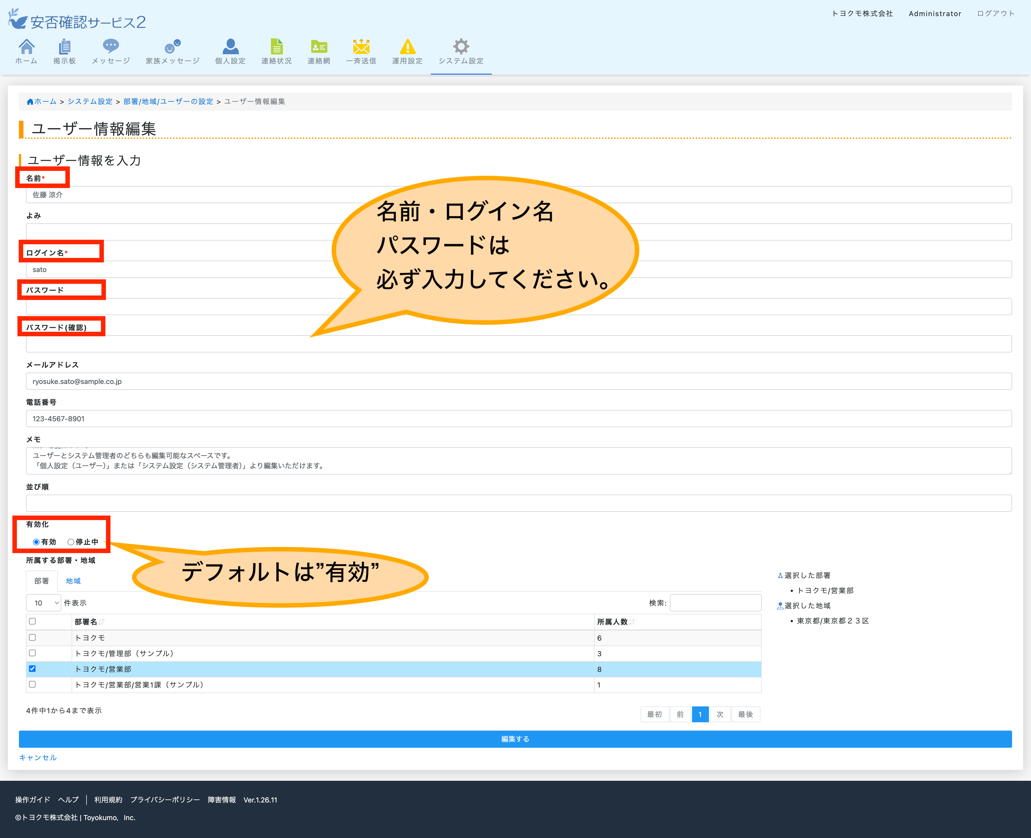Select the 停止中 radio button
The height and width of the screenshot is (838, 1031).
(71, 542)
